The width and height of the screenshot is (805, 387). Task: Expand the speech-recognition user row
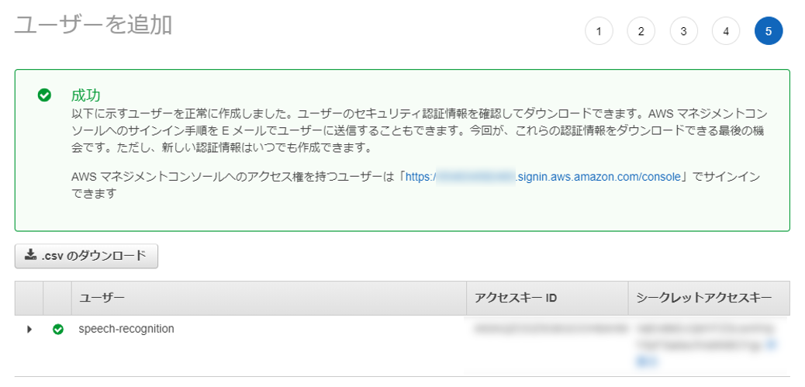[x=29, y=329]
